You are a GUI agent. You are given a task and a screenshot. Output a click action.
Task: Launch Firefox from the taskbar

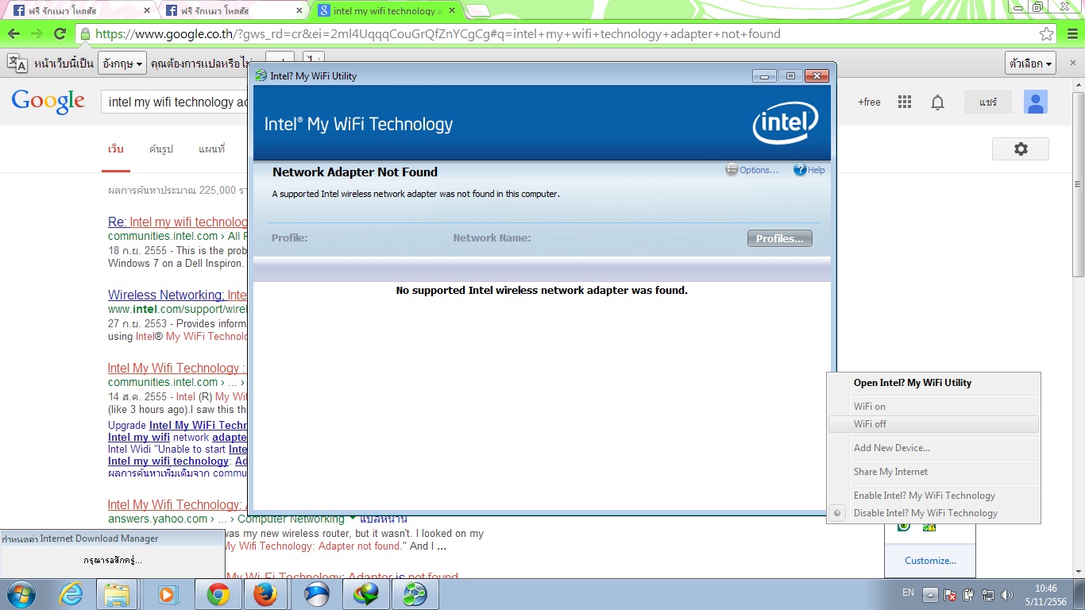(265, 594)
